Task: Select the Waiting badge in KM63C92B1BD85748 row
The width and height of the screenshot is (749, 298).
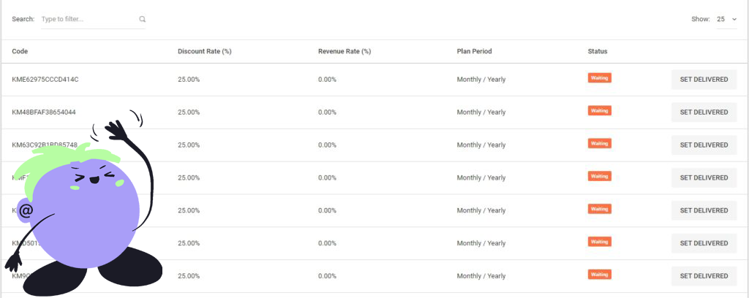Action: [x=599, y=144]
